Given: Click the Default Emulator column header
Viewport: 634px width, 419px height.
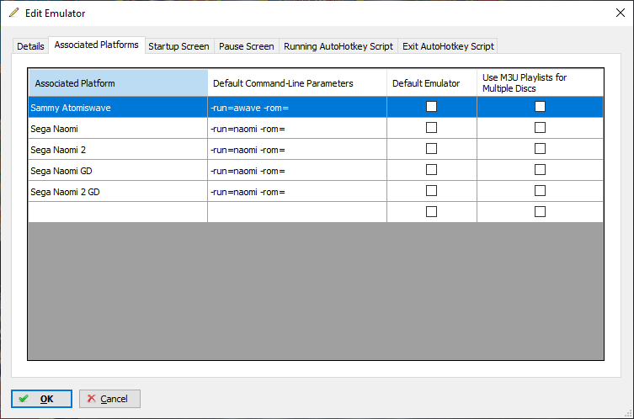Looking at the screenshot, I should pos(432,83).
